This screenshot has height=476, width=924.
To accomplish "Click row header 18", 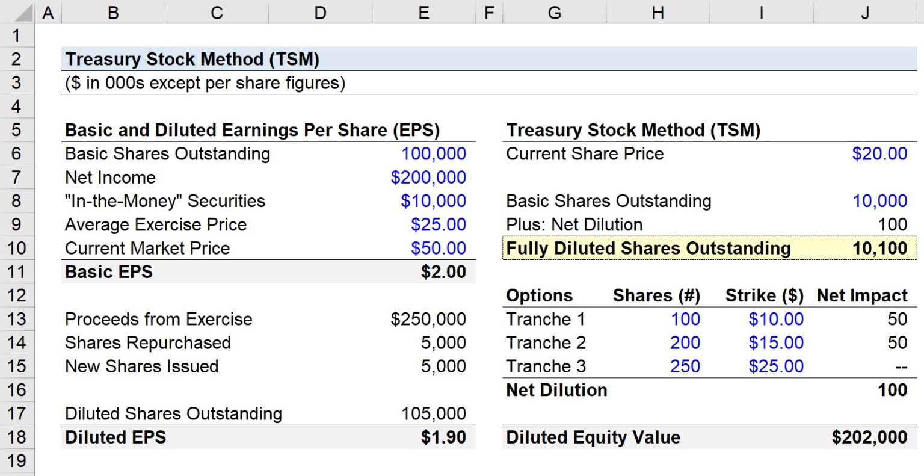I will click(17, 437).
